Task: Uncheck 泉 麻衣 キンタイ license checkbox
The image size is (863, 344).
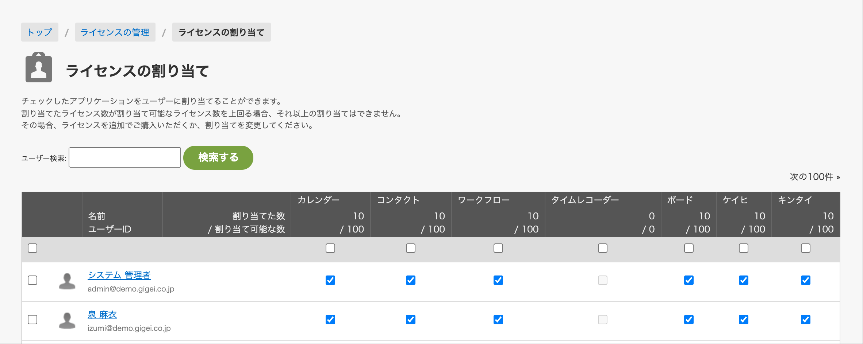Action: (x=806, y=320)
